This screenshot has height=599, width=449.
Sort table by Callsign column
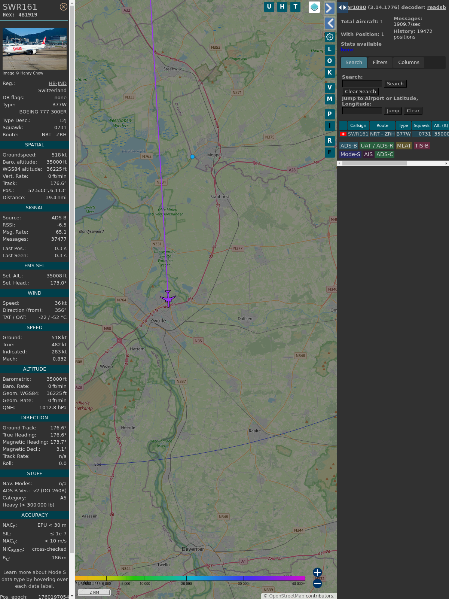pos(358,125)
